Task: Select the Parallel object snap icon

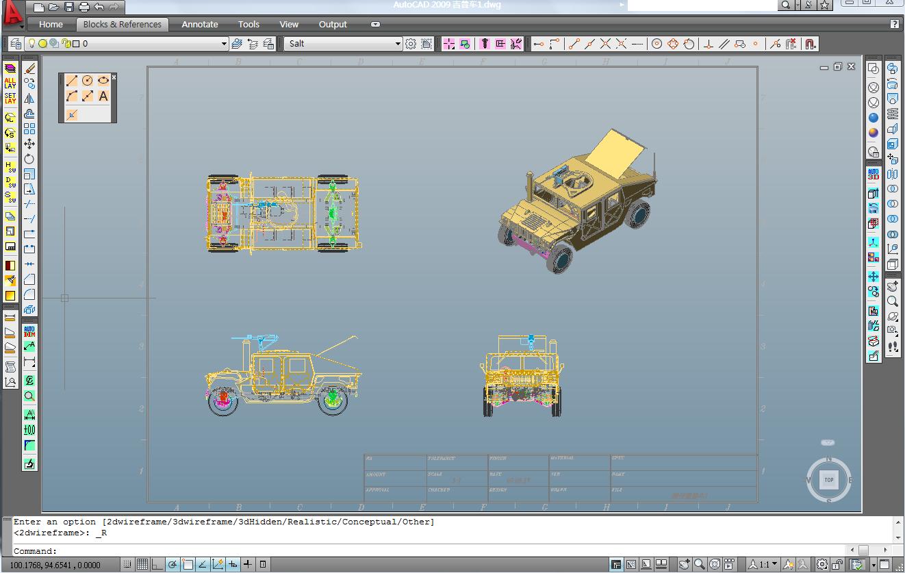Action: click(x=724, y=44)
